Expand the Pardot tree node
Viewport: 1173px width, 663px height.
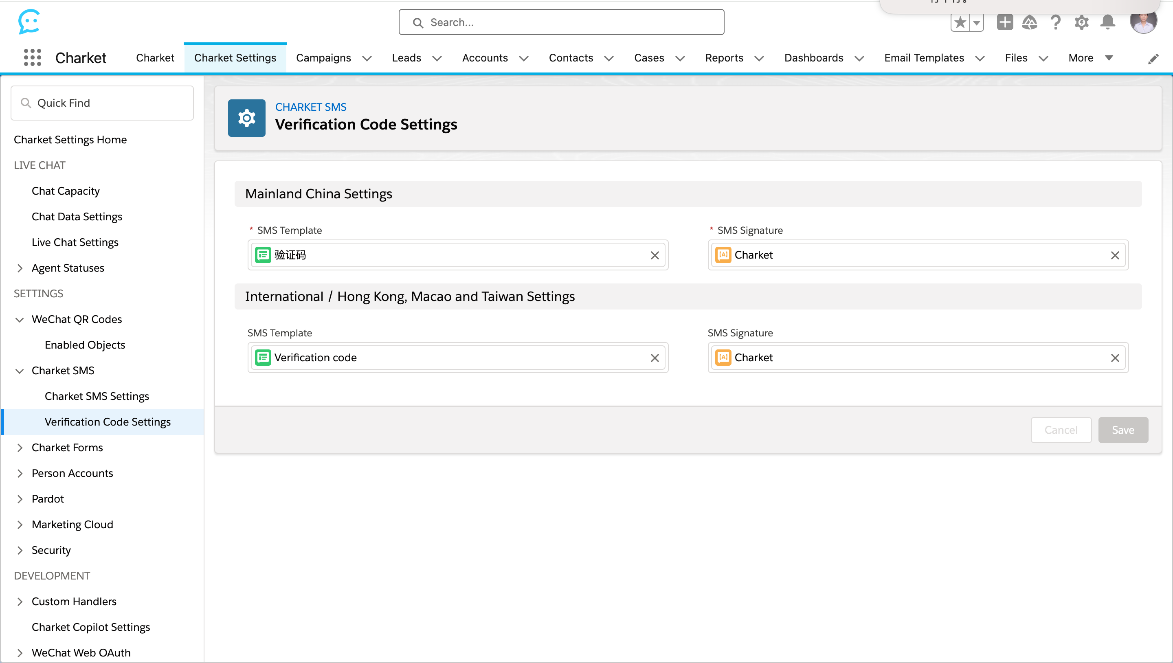coord(20,499)
